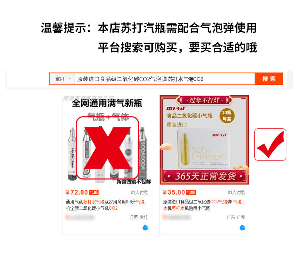
Task: Click the blue chat icon on right product card
Action: click(243, 227)
